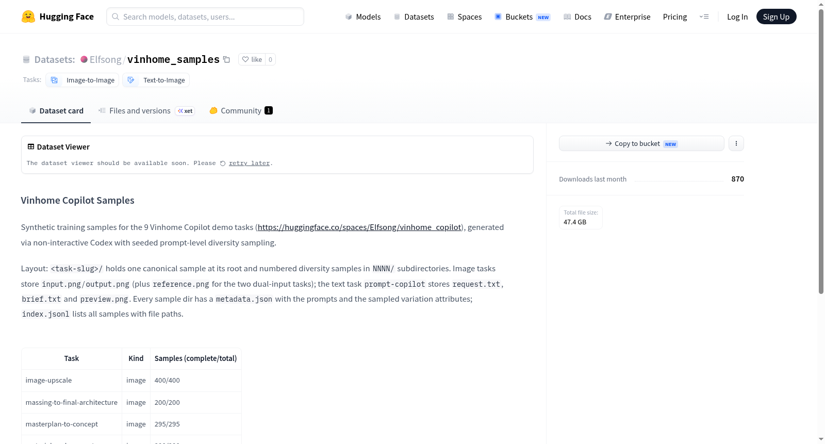Screen dimensions: 825x444
Task: Expand the navigation overflow menu
Action: pos(704,17)
